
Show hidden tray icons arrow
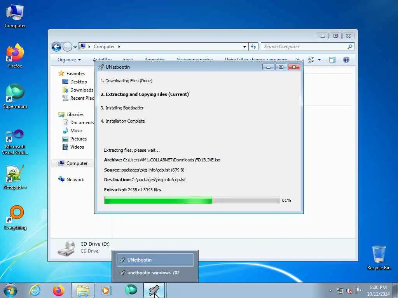[330, 291]
